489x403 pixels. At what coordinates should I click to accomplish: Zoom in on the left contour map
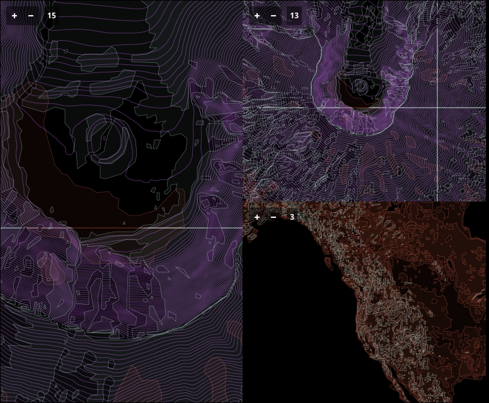(14, 15)
